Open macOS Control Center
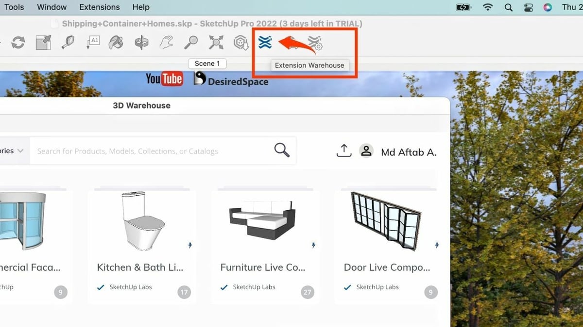This screenshot has height=327, width=583. click(x=529, y=7)
